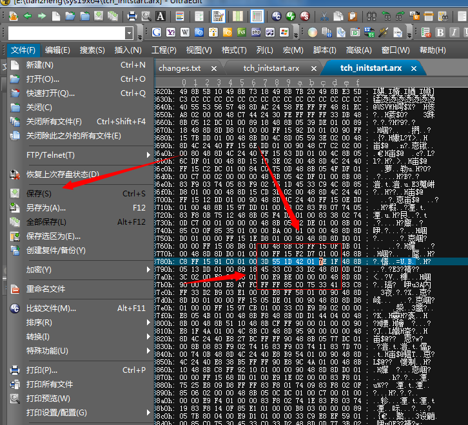Click the printer icon in toolbar
Screen dimensions: 468x425
[132, 16]
